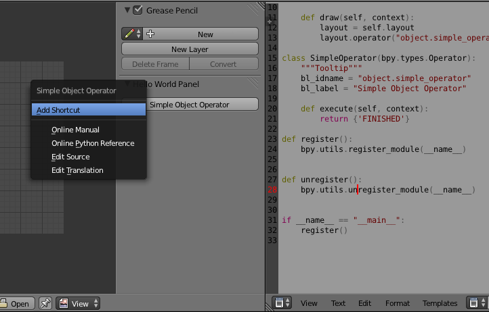Screen dimensions: 489x312
Task: Click code line 28 unregister_module
Action: tap(388, 190)
